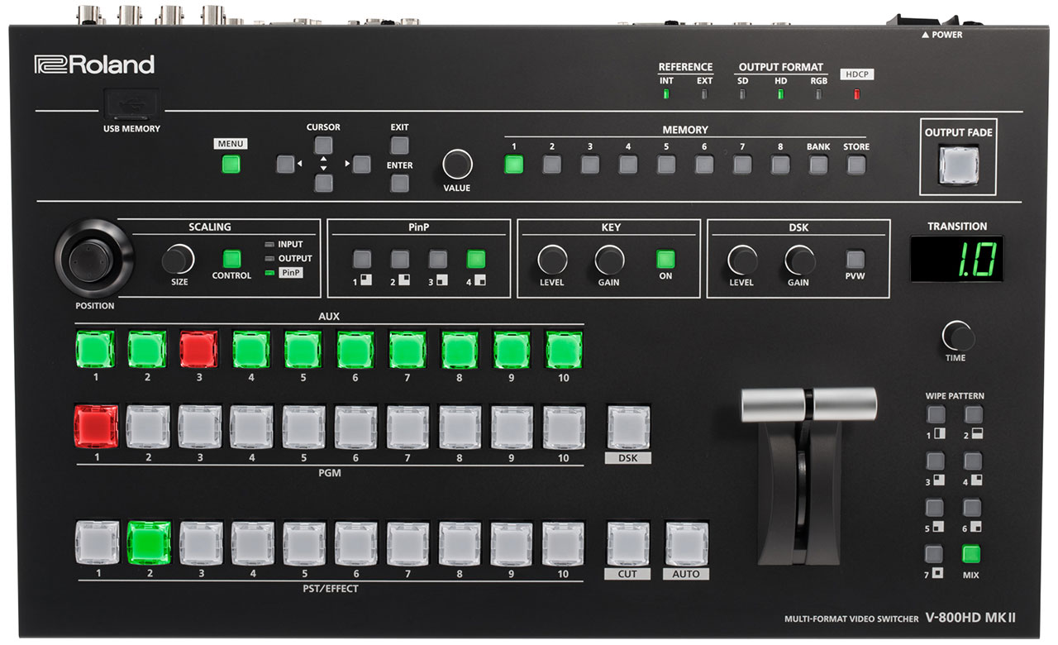This screenshot has width=1058, height=645.
Task: Select PinP position 1 button
Action: click(361, 259)
